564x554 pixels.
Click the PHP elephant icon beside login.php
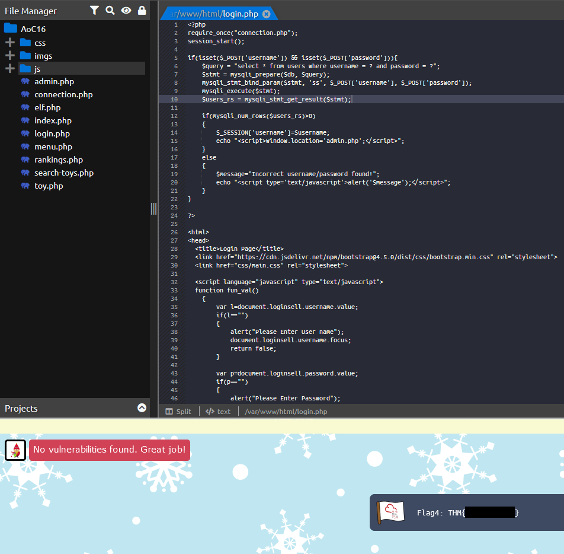pyautogui.click(x=25, y=133)
